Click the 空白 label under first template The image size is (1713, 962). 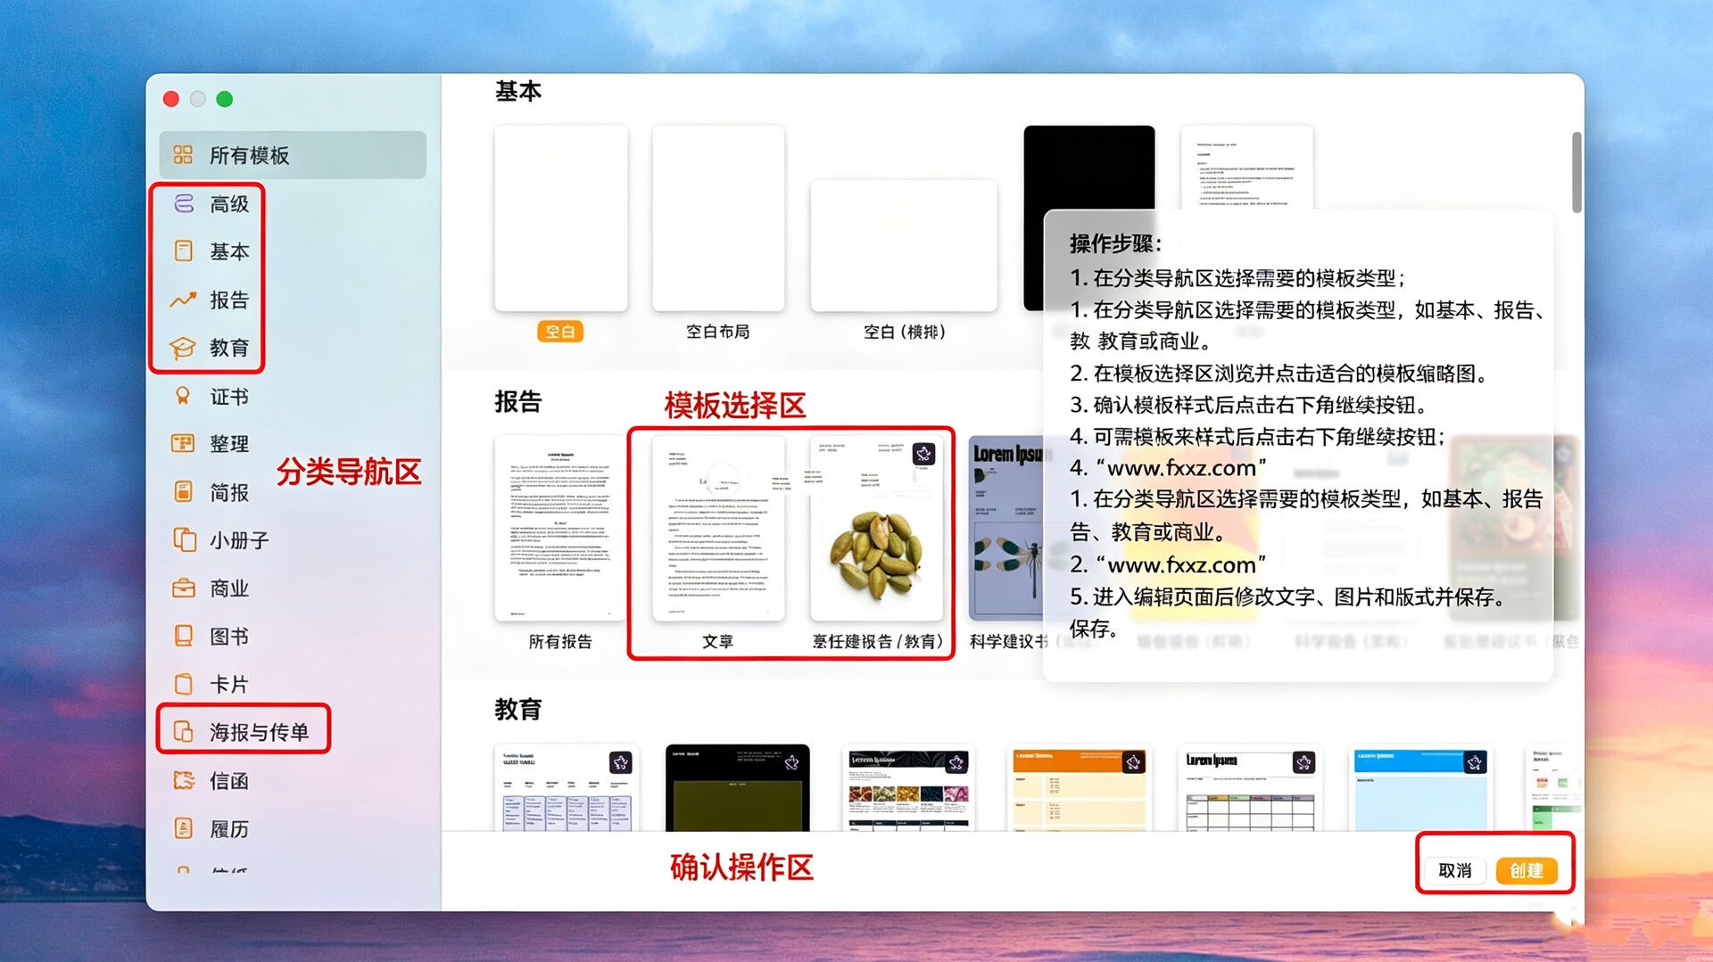[560, 332]
